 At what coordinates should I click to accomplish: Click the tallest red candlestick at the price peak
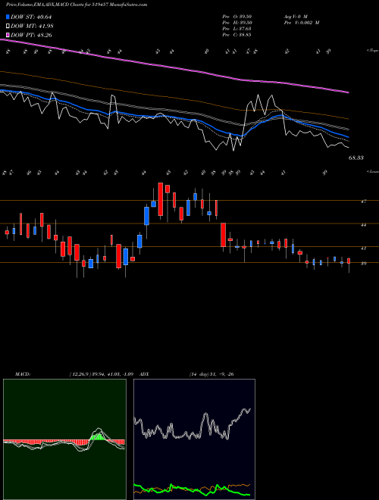pyautogui.click(x=161, y=199)
